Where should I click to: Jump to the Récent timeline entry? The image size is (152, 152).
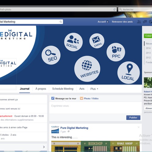point(149,43)
